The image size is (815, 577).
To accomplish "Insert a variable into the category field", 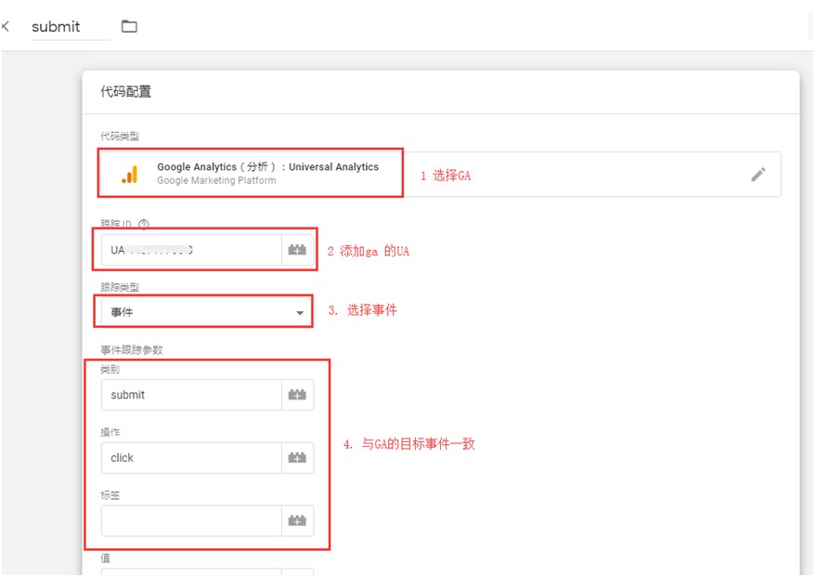I will point(297,395).
